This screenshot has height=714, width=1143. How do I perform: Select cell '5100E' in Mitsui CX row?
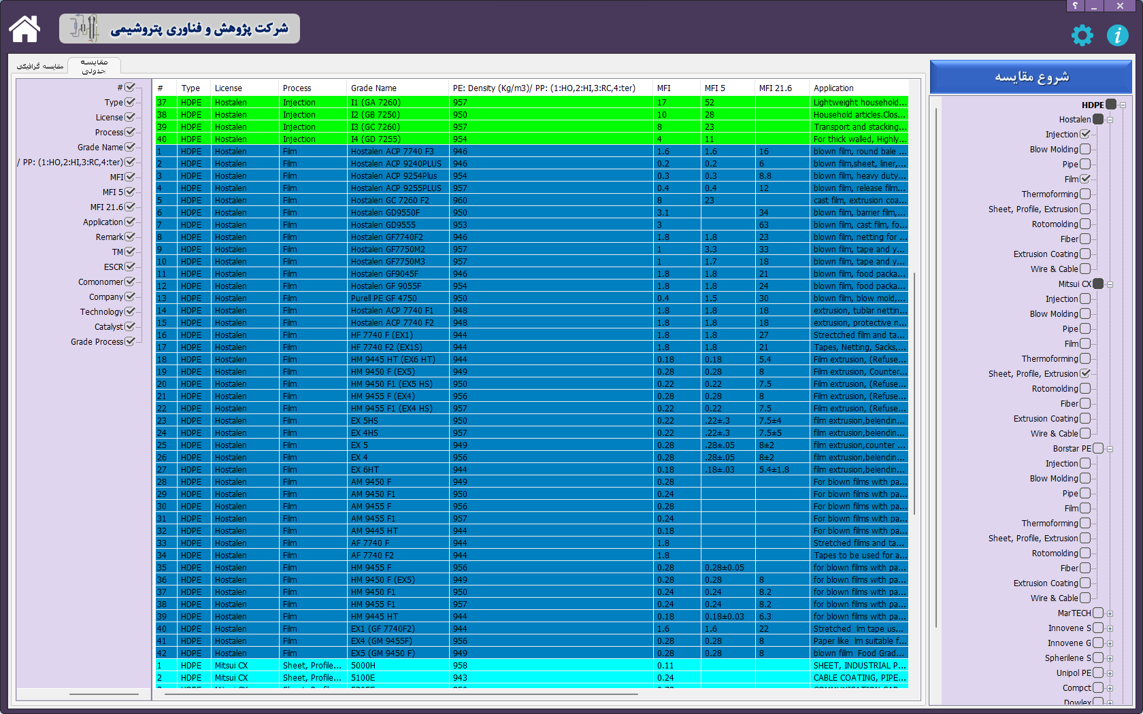click(x=398, y=678)
